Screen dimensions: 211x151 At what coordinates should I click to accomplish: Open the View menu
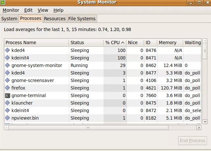(43, 10)
